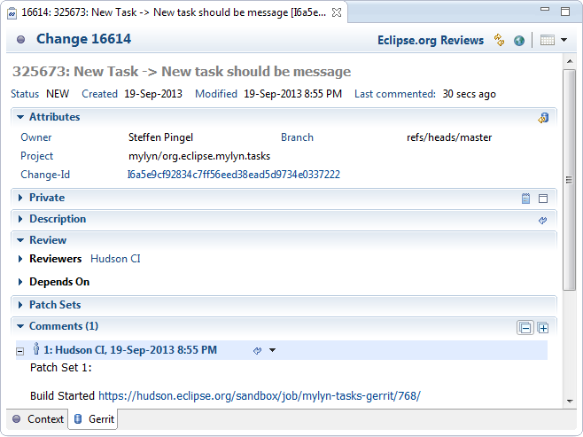Click the Change 16614 heading
Viewport: 583px width, 437px height.
tap(83, 39)
